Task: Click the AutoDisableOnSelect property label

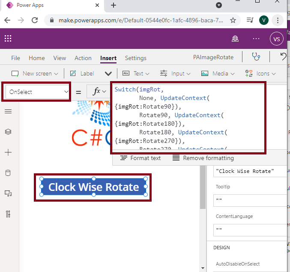Action: pos(238,264)
